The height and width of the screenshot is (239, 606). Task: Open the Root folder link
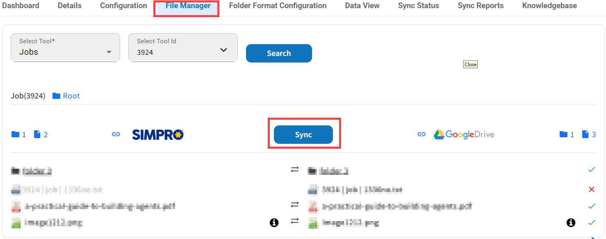point(71,96)
